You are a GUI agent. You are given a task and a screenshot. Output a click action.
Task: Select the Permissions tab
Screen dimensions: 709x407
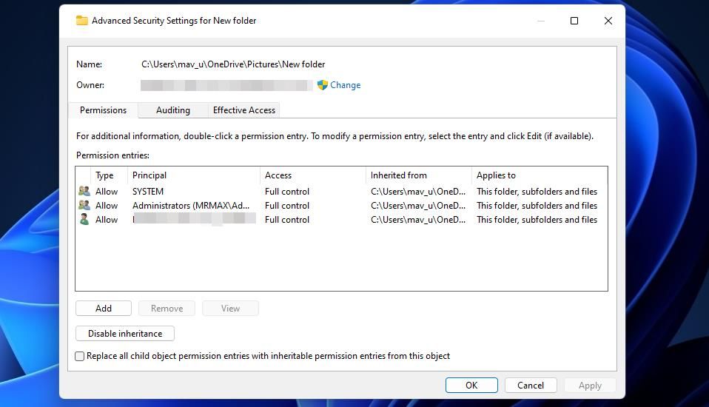103,110
